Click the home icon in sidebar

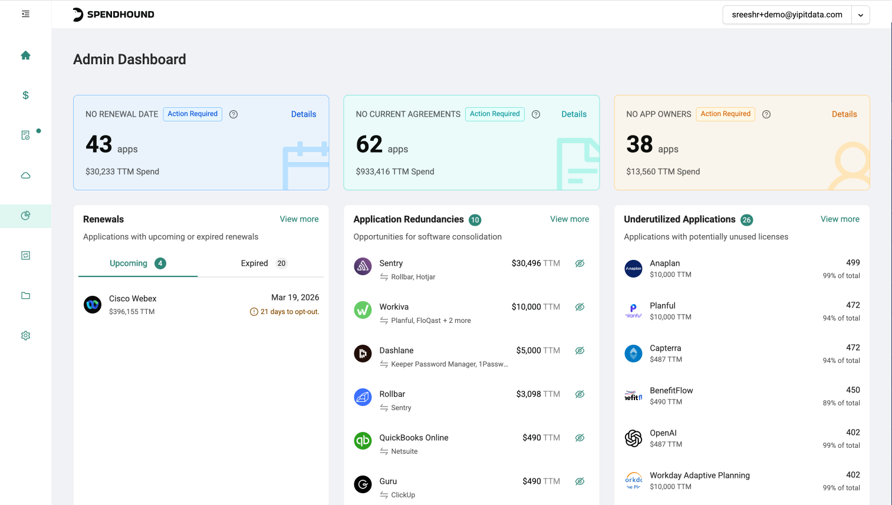25,55
